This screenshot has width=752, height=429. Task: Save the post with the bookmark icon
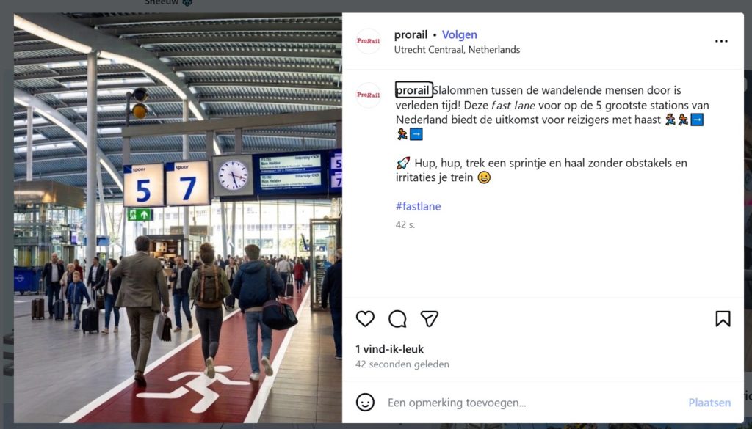(723, 319)
